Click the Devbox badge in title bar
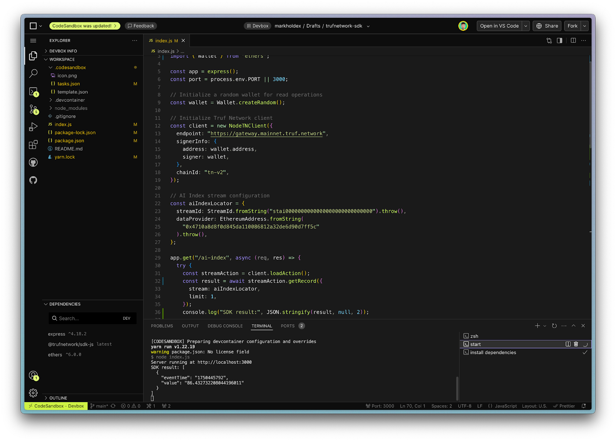This screenshot has height=441, width=616. point(258,26)
